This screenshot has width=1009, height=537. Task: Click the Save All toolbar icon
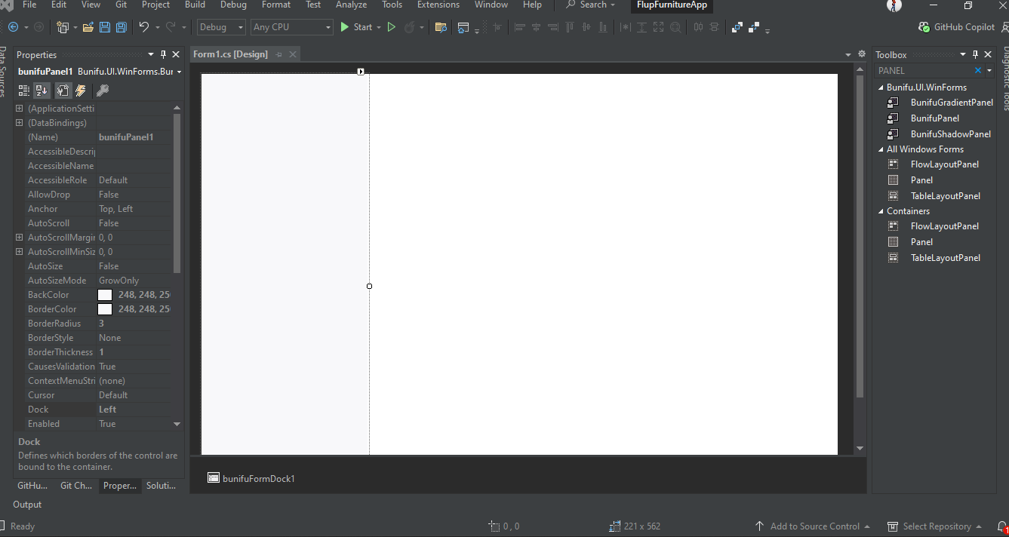pos(120,27)
